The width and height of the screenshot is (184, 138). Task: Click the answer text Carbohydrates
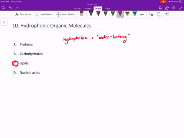point(31,54)
